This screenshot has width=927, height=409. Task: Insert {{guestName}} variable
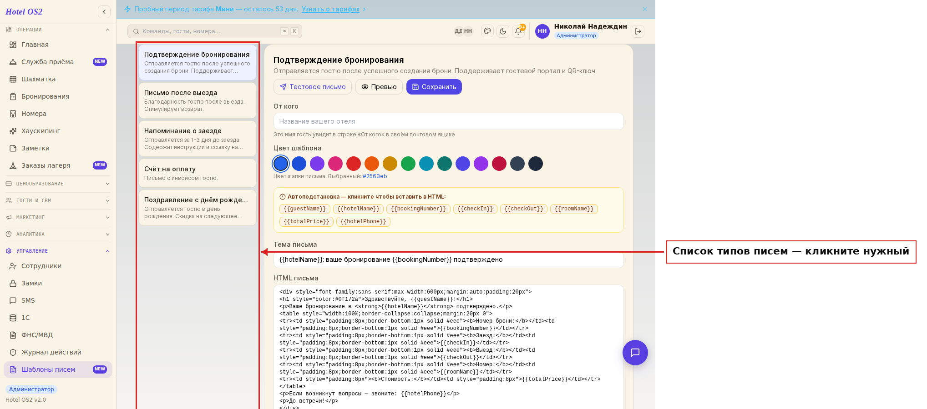[x=305, y=209]
